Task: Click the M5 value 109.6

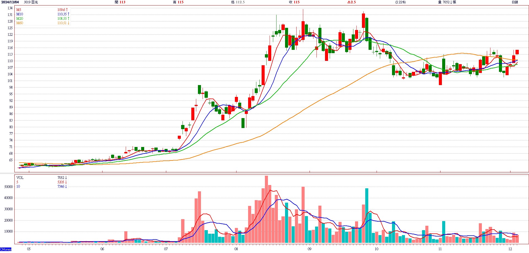Action: click(63, 10)
